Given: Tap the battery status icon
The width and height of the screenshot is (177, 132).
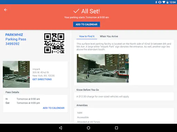Looking at the screenshot, I should 167,2.
